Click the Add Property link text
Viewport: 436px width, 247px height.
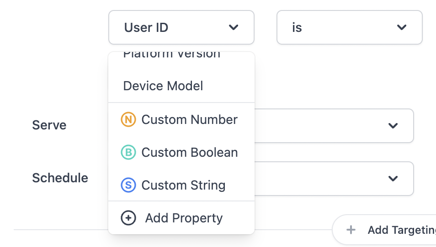(184, 218)
